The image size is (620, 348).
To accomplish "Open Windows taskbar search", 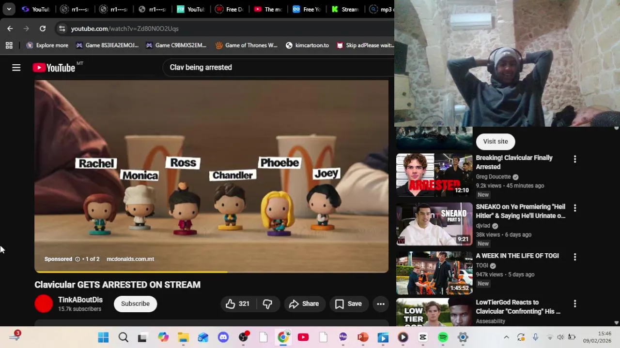I will (x=124, y=337).
